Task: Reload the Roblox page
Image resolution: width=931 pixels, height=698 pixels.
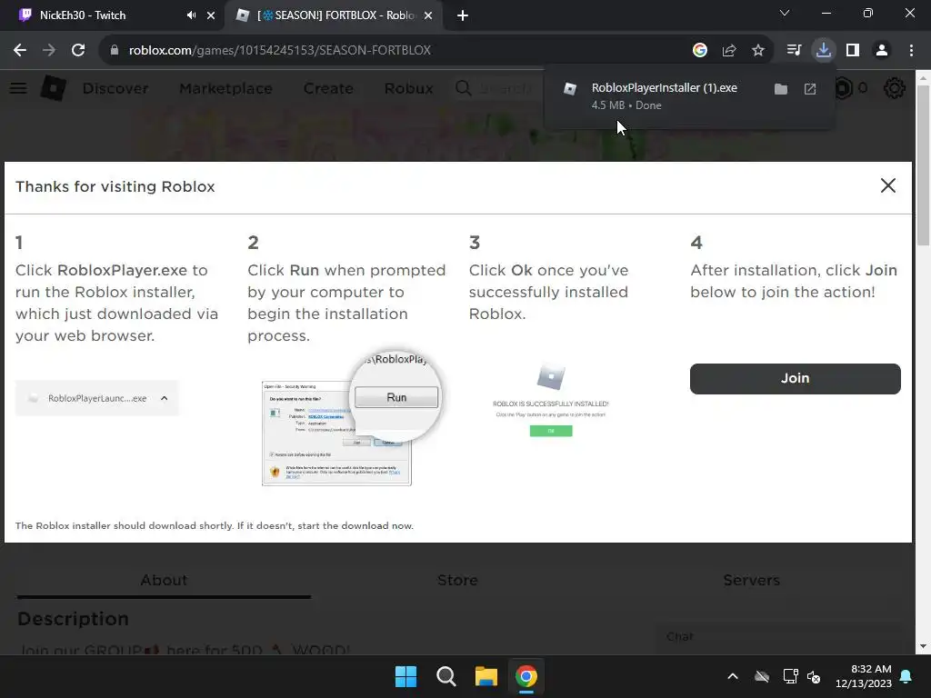Action: pos(78,51)
